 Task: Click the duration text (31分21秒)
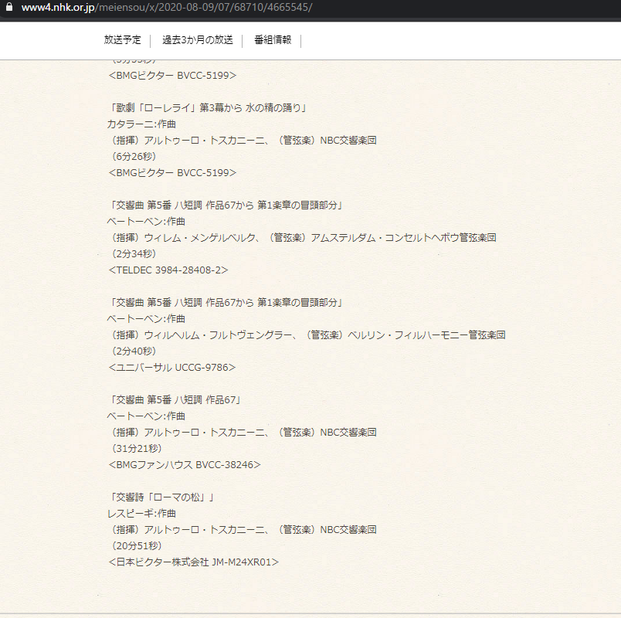[137, 449]
